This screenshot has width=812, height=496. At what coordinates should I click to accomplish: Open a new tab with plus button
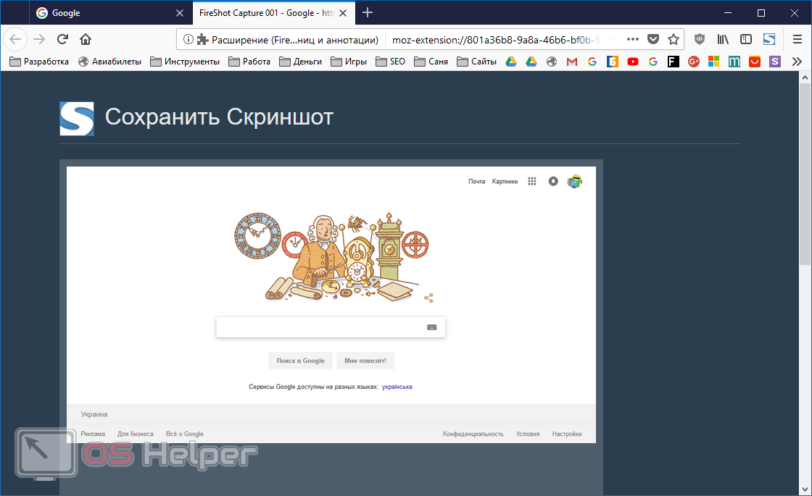click(367, 12)
